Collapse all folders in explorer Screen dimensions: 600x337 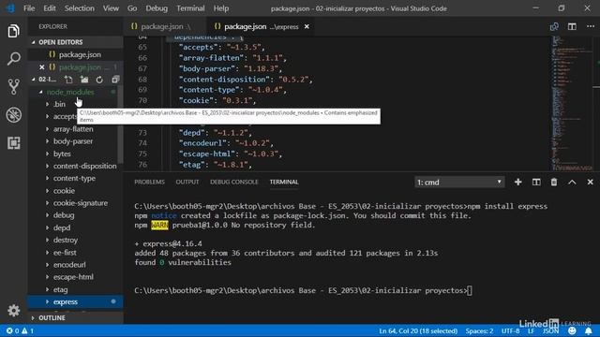tap(115, 80)
